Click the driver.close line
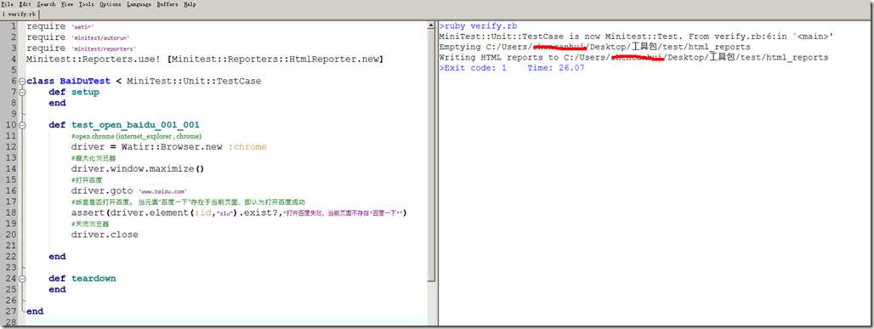This screenshot has width=874, height=329. [x=105, y=235]
